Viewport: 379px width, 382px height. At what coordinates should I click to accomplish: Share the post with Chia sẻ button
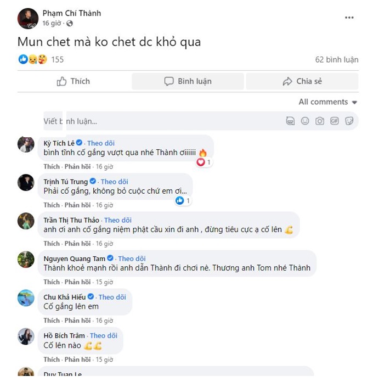coord(302,81)
